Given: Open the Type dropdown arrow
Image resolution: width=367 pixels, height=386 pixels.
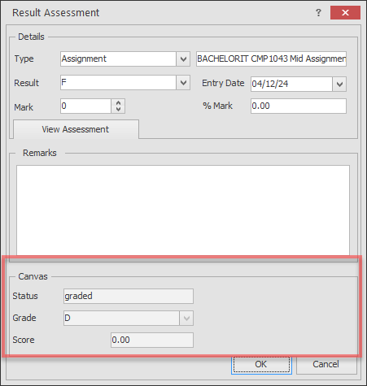Looking at the screenshot, I should [x=183, y=59].
